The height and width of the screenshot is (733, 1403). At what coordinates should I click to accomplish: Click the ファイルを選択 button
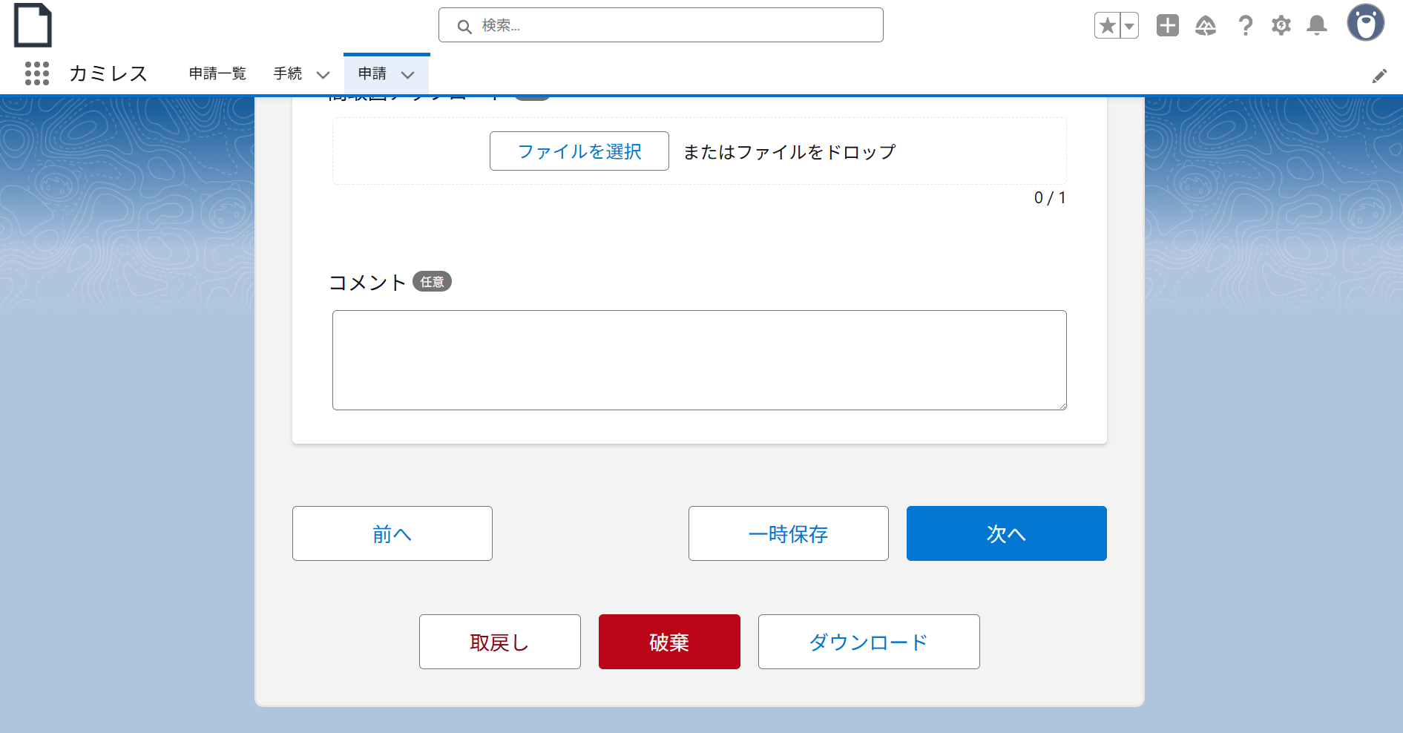pos(579,151)
